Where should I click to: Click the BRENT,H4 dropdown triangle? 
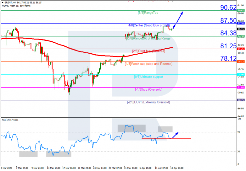[x=3, y=3]
